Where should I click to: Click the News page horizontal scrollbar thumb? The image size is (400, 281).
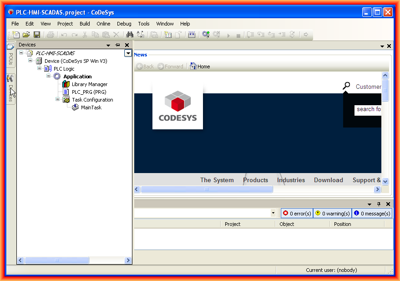[206, 189]
